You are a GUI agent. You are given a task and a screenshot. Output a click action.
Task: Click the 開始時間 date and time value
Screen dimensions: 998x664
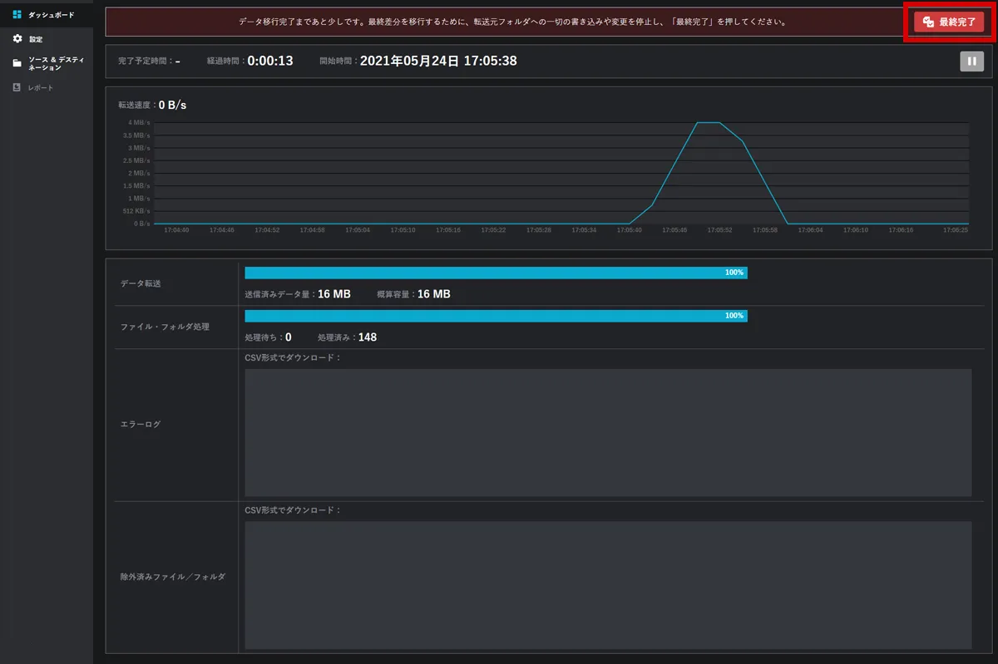click(438, 61)
